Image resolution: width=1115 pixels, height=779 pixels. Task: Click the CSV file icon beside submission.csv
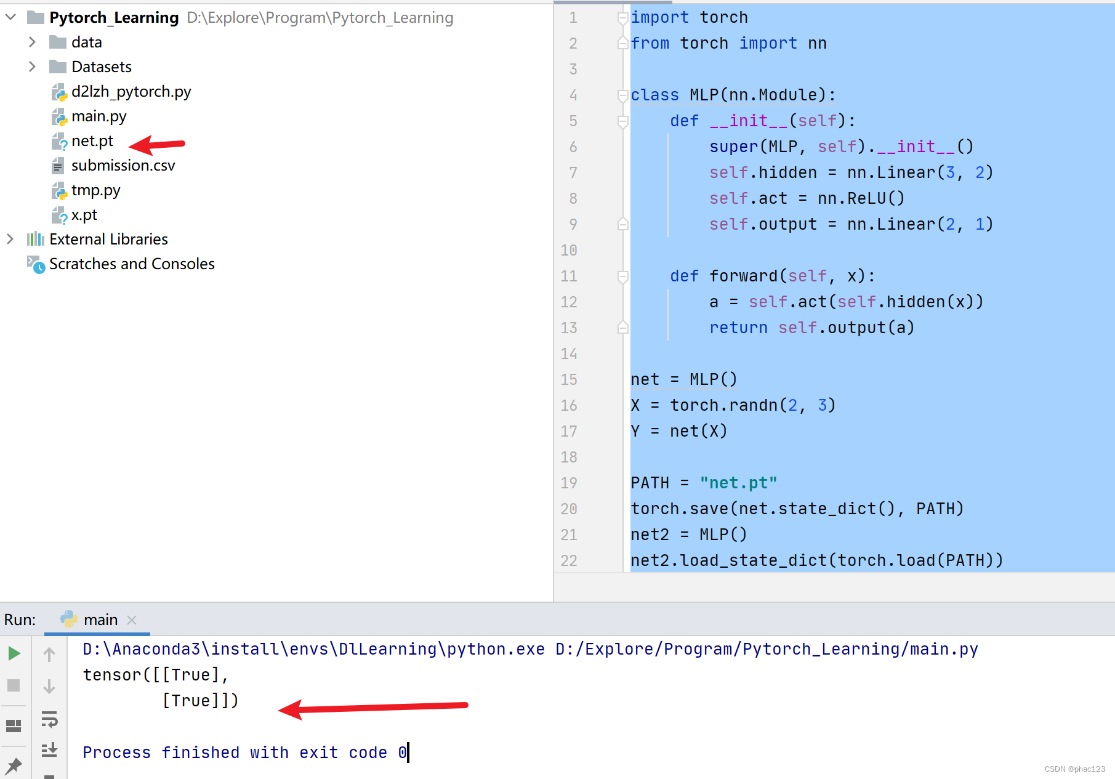(x=58, y=166)
